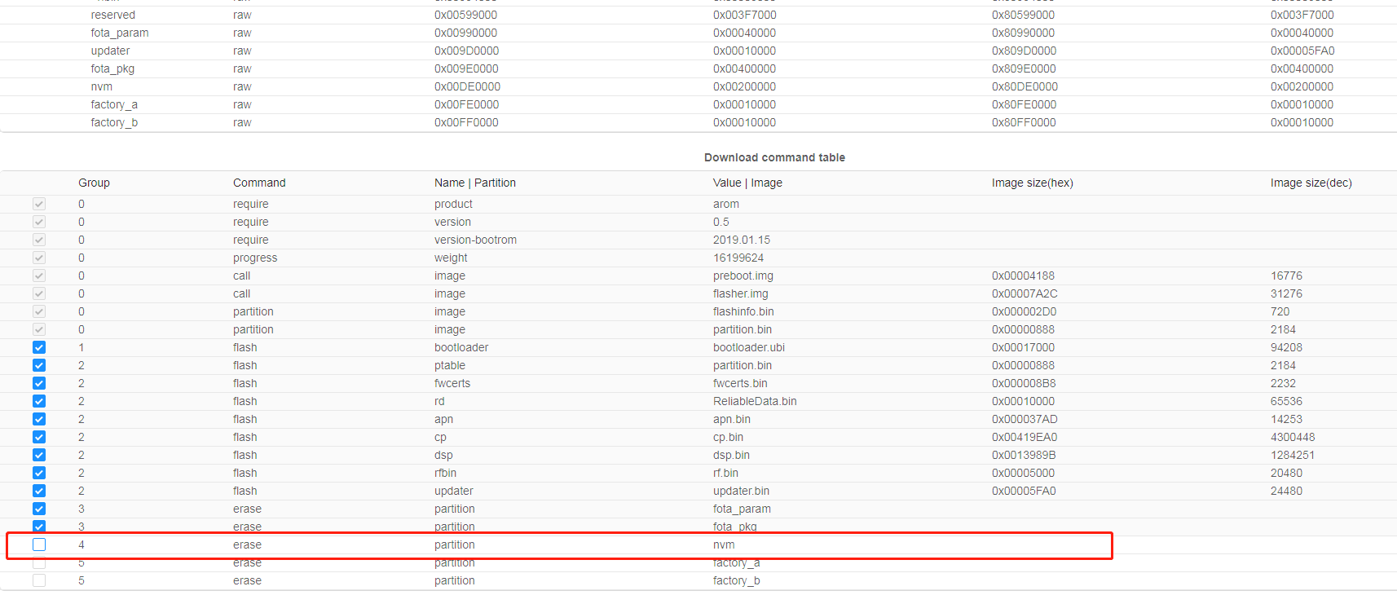Click the 16199624 weight value
1397x604 pixels.
click(738, 258)
